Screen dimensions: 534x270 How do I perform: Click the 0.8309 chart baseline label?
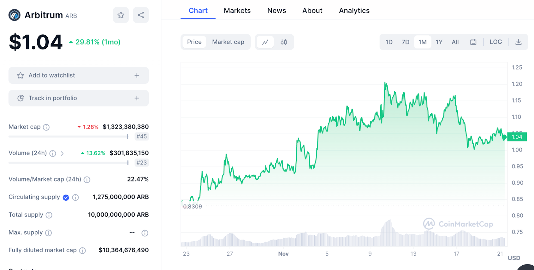[x=193, y=207]
